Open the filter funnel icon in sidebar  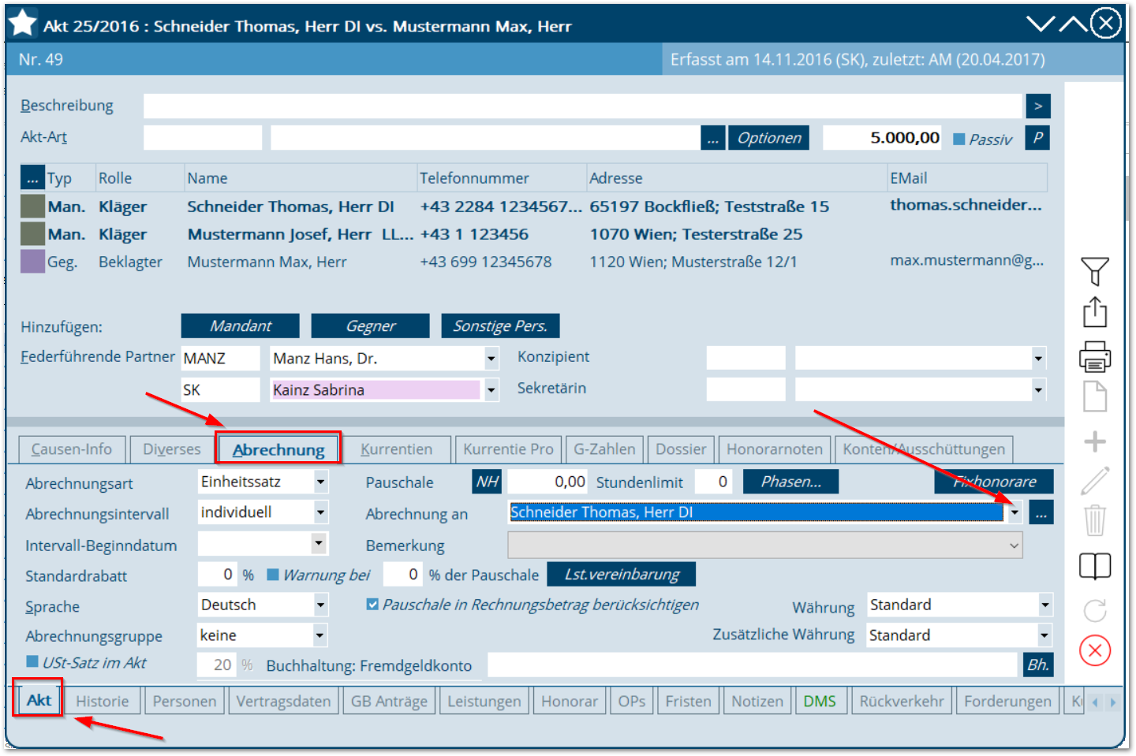pos(1095,272)
